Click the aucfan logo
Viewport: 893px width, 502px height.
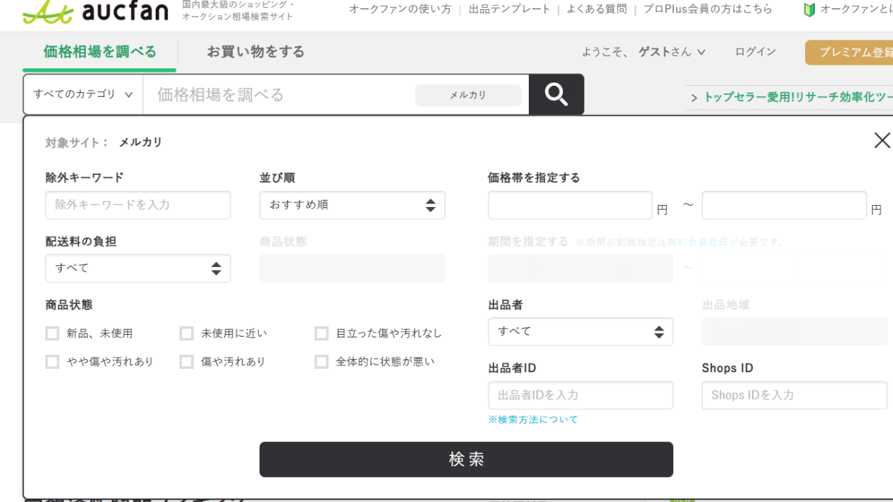pos(96,11)
